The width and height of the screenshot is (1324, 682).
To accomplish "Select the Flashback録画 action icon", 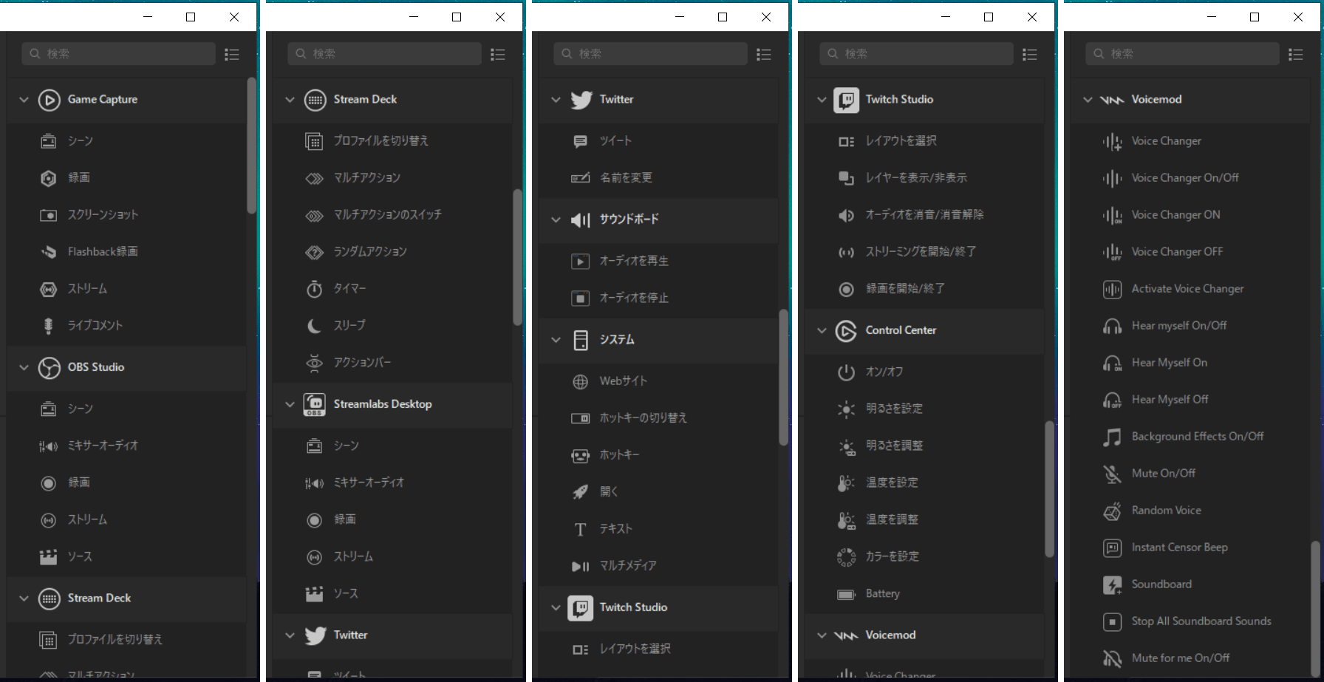I will pos(48,252).
